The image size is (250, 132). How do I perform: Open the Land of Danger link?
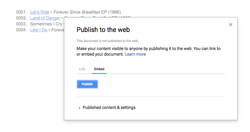[45, 18]
